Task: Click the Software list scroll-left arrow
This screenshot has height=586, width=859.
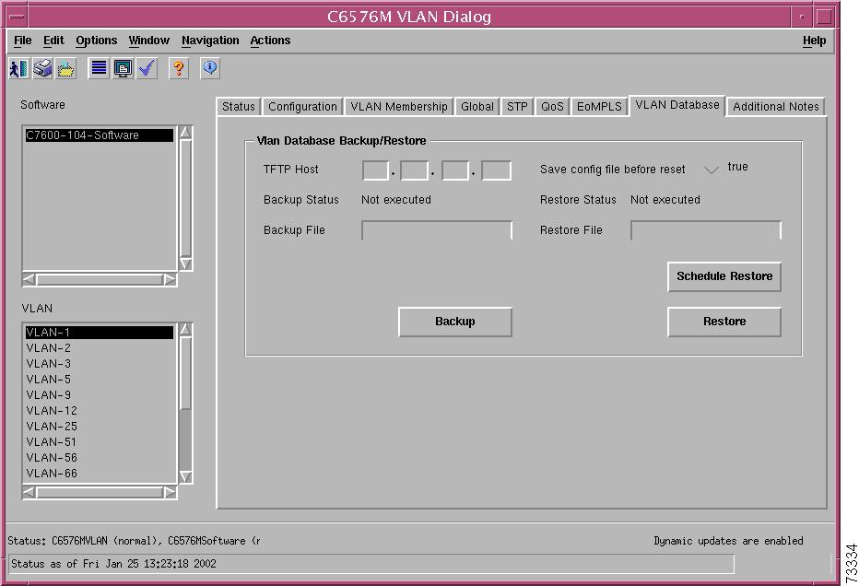Action: click(x=29, y=279)
